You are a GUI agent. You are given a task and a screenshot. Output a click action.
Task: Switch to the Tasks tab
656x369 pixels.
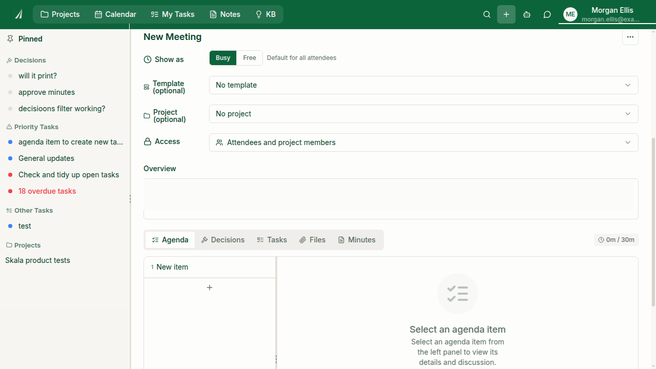[272, 240]
